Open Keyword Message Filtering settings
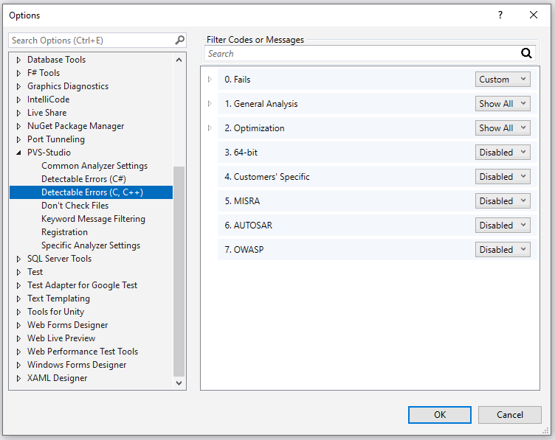Screen dimensions: 555x440 pyautogui.click(x=93, y=219)
